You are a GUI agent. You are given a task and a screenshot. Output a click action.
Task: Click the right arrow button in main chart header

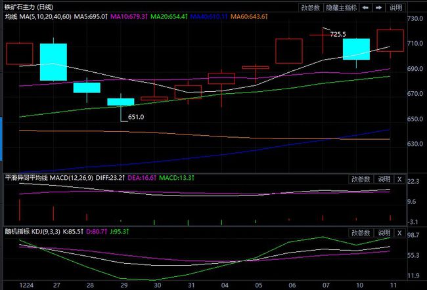(378, 8)
